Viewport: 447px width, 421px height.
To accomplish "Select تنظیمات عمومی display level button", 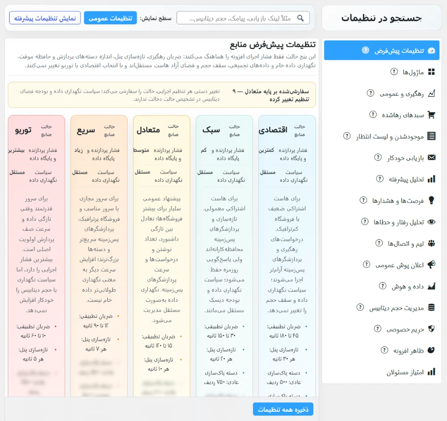I will (110, 18).
